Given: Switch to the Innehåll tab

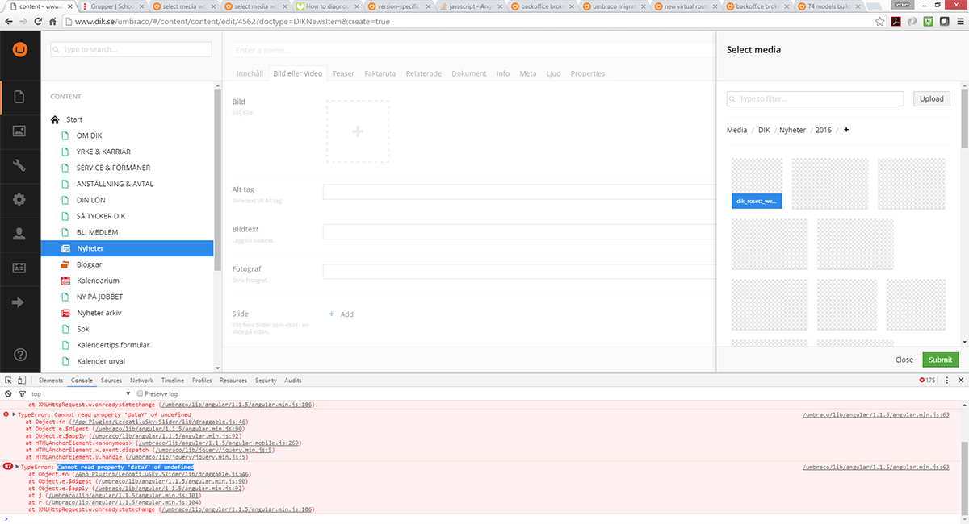Looking at the screenshot, I should (250, 73).
